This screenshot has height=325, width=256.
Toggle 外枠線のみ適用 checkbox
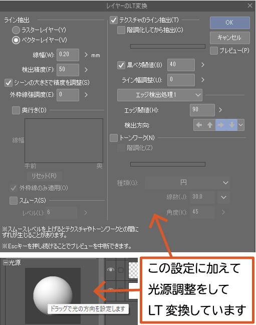14,188
